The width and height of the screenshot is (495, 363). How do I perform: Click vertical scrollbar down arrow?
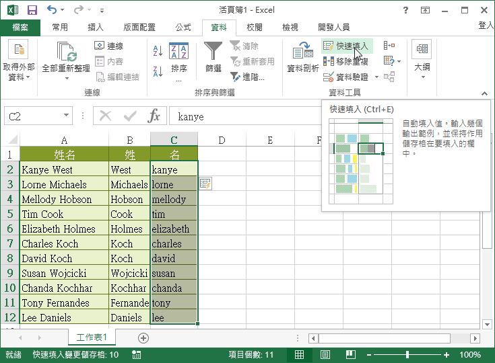pos(487,324)
